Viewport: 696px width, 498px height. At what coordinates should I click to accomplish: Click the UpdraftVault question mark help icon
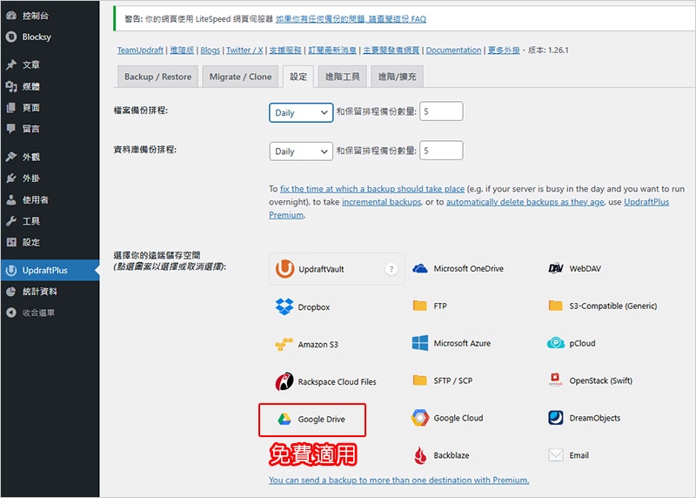point(391,269)
